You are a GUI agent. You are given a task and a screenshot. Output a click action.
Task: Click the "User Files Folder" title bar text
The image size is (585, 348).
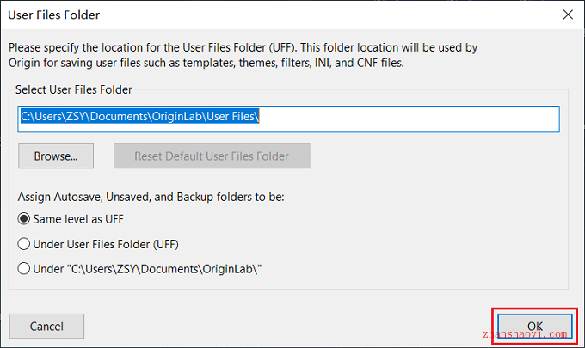pos(53,15)
